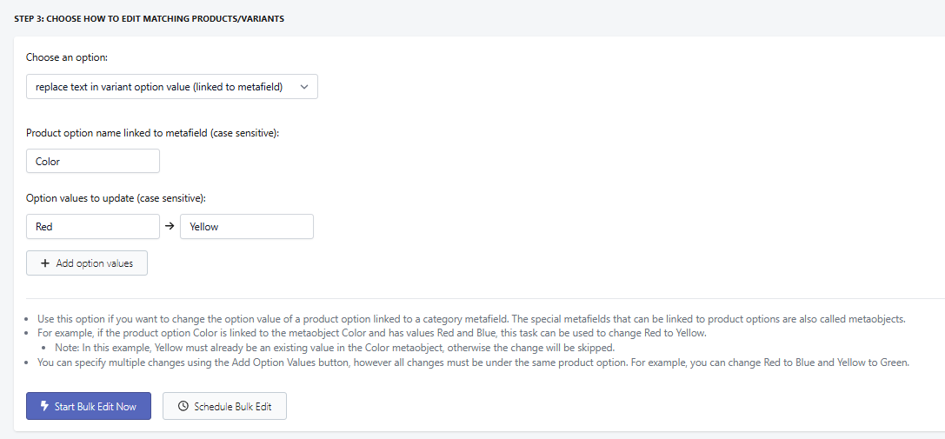Click the plus icon on Add option values
945x439 pixels.
(x=45, y=263)
